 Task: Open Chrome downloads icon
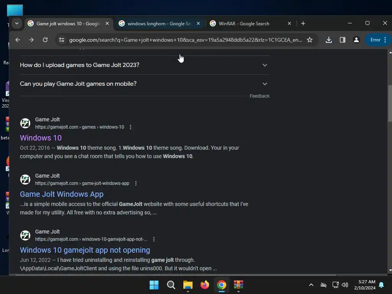pos(329,40)
